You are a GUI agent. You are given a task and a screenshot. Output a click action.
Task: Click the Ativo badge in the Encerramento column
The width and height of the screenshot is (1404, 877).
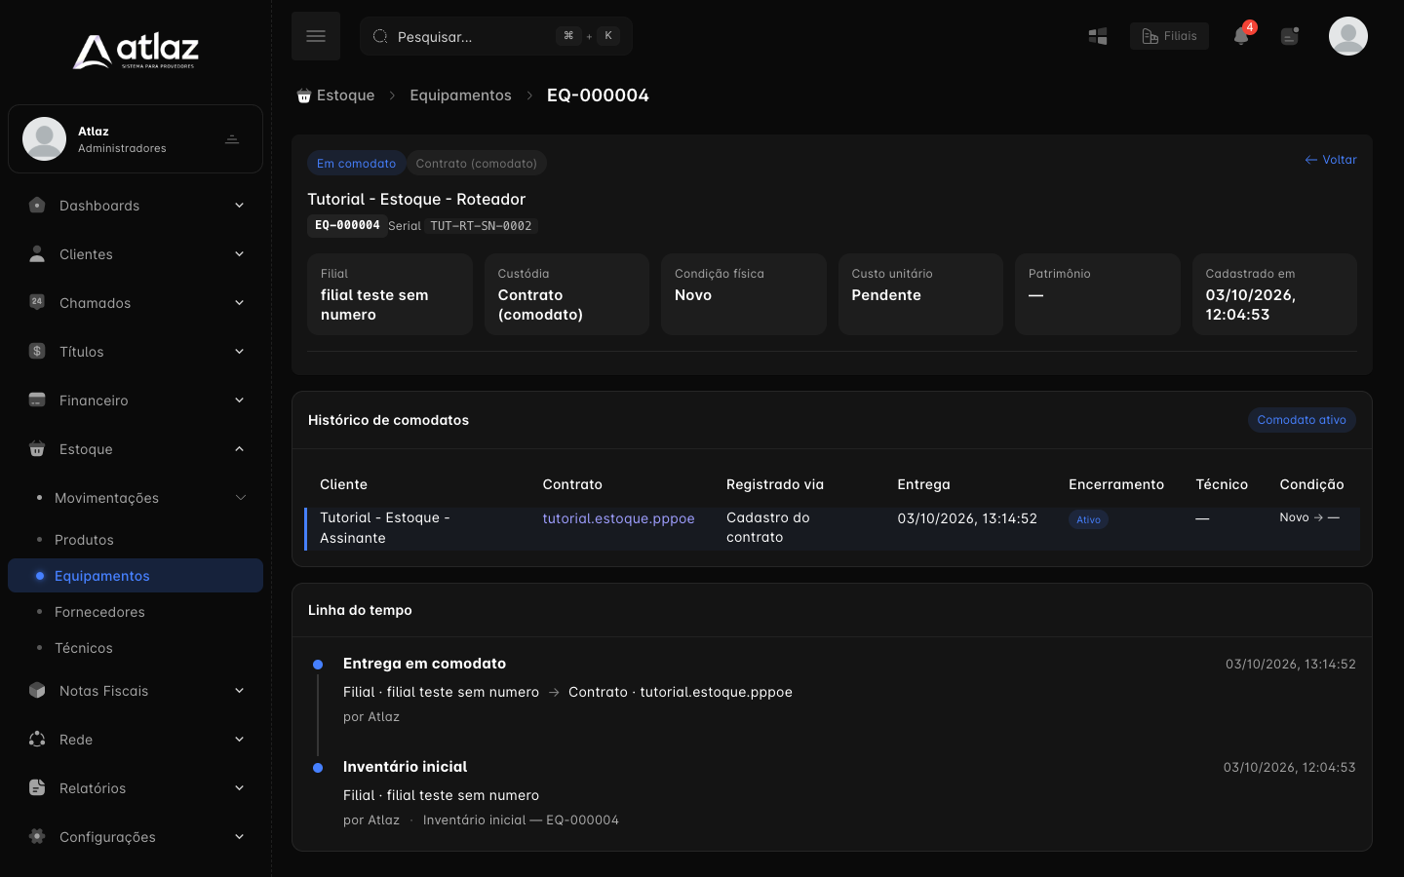(1088, 519)
